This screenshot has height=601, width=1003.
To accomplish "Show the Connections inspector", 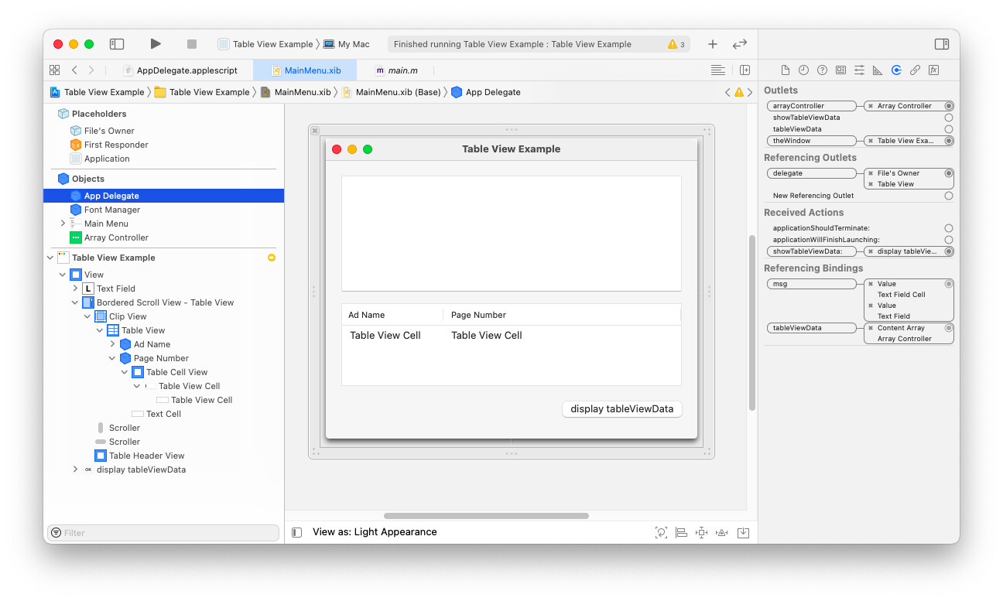I will (896, 70).
